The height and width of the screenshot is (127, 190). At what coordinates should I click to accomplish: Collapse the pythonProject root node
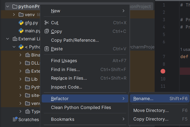click(x=8, y=6)
